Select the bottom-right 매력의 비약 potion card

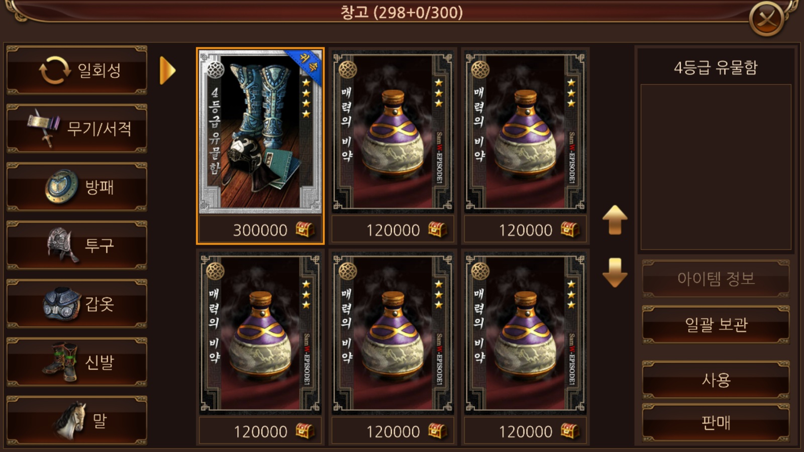coord(526,348)
